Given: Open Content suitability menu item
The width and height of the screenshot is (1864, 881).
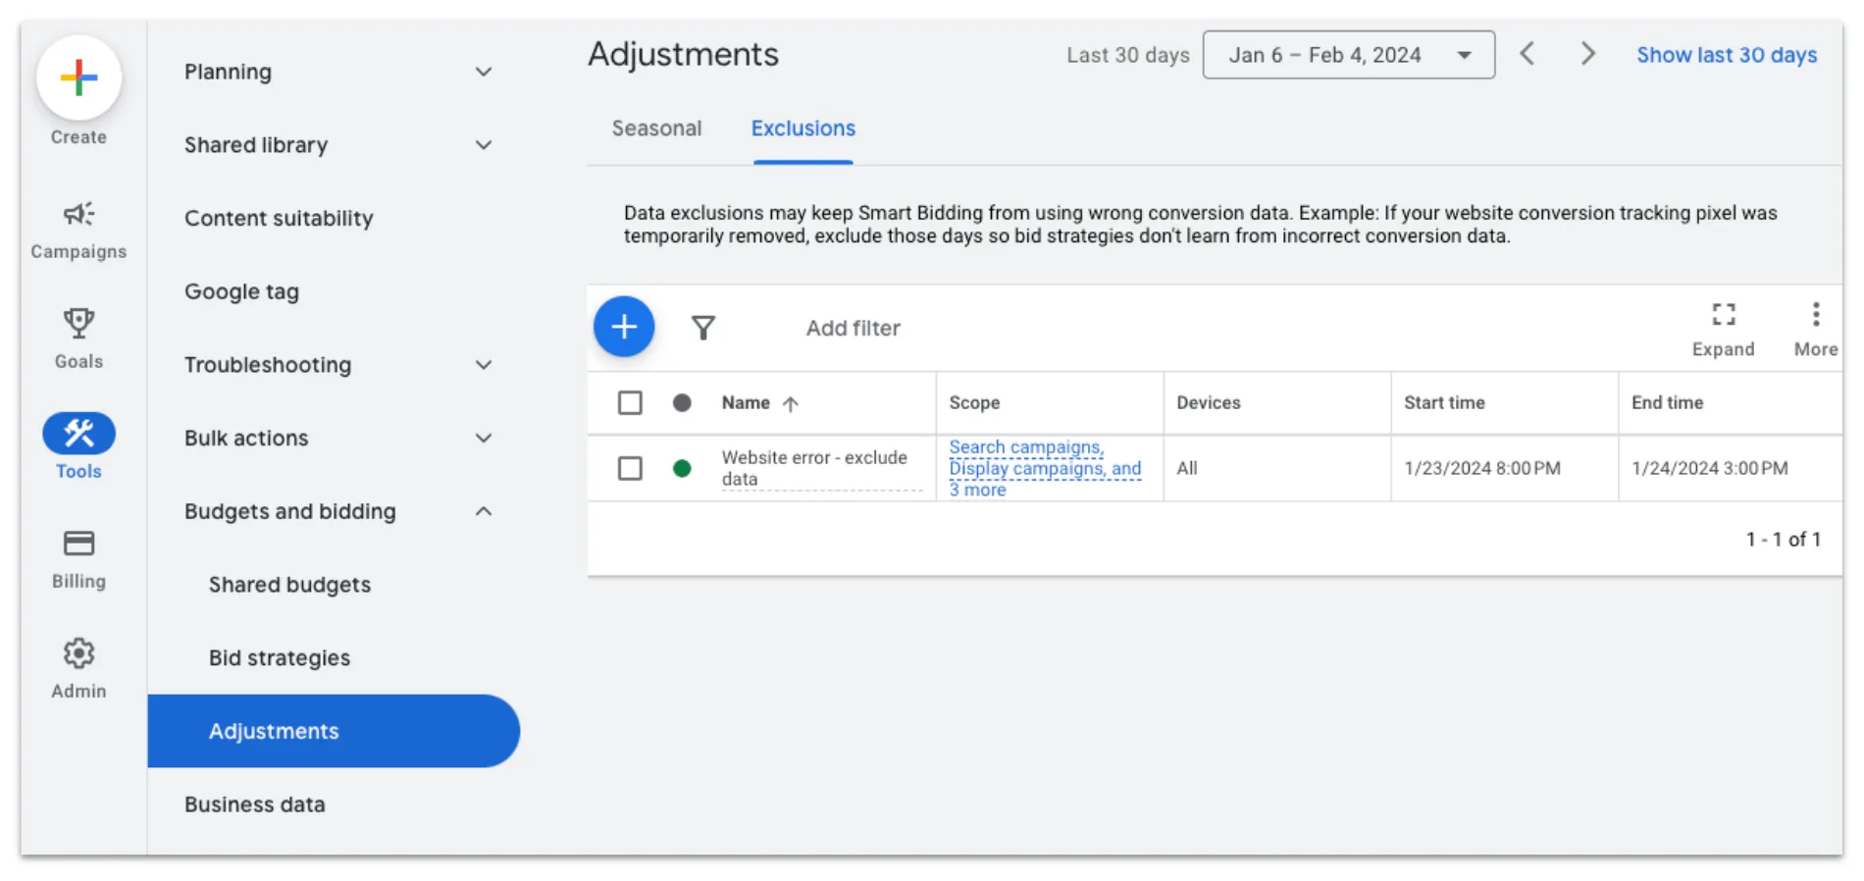Looking at the screenshot, I should [x=279, y=218].
